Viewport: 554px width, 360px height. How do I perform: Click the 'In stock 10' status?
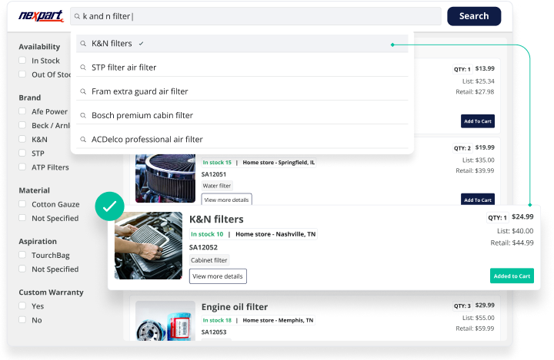click(x=207, y=234)
